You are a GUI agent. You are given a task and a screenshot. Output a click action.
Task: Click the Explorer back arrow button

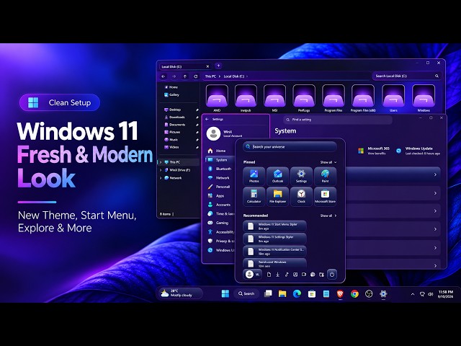(x=164, y=76)
